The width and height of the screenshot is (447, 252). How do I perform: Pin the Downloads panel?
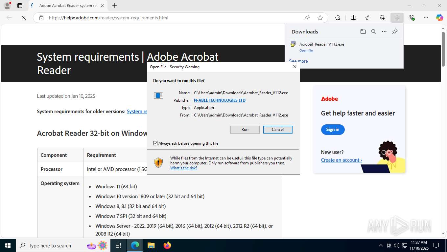pyautogui.click(x=395, y=31)
